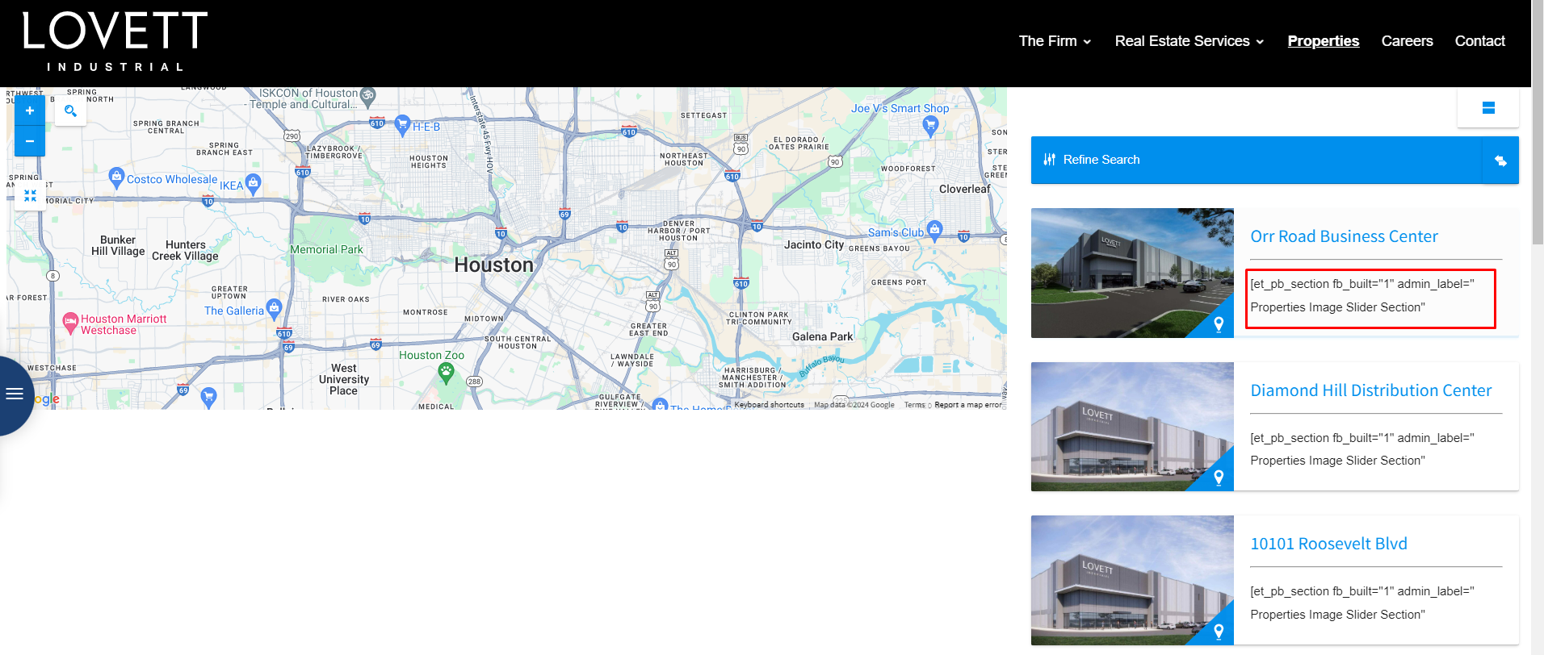The width and height of the screenshot is (1544, 655).
Task: Switch listings layout with the view icon
Action: (x=1488, y=108)
